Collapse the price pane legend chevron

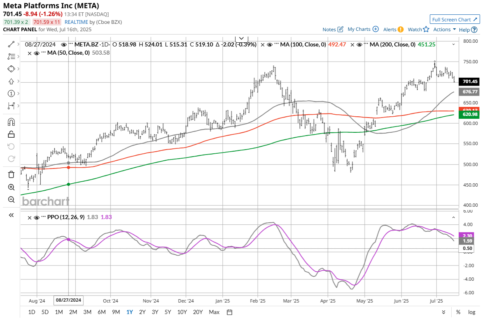click(453, 44)
